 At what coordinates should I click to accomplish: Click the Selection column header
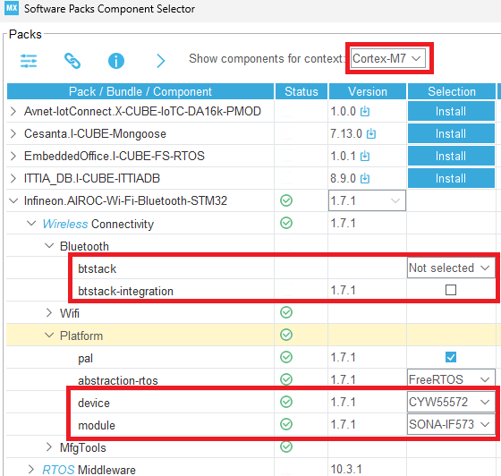point(452,91)
